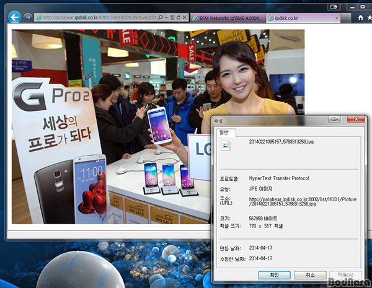
Task: Click the 확인 button
Action: click(274, 275)
